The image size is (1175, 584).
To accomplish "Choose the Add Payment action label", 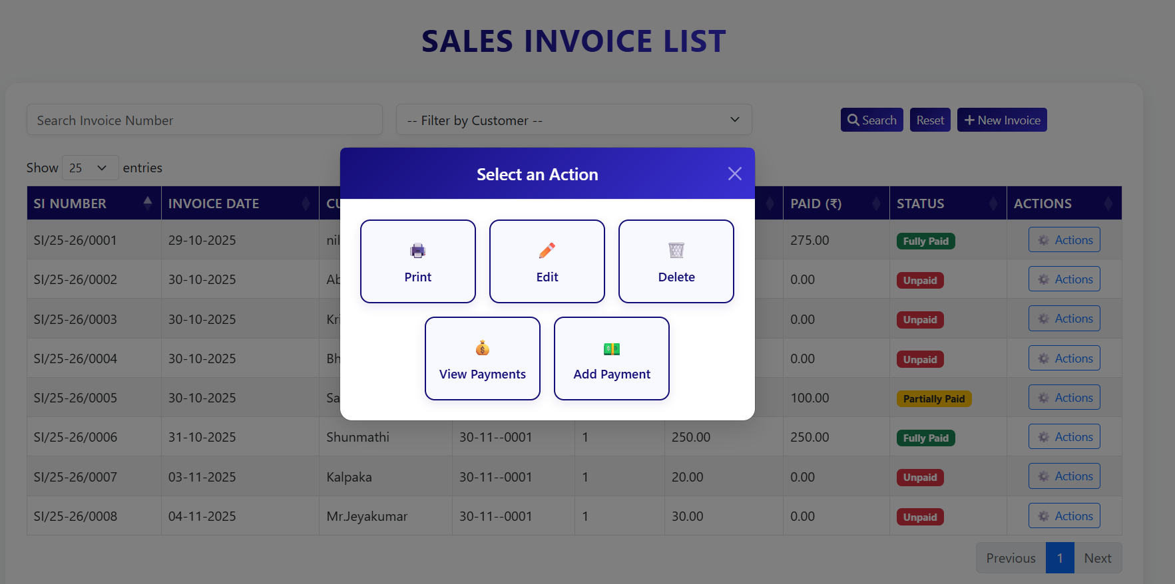I will point(612,374).
